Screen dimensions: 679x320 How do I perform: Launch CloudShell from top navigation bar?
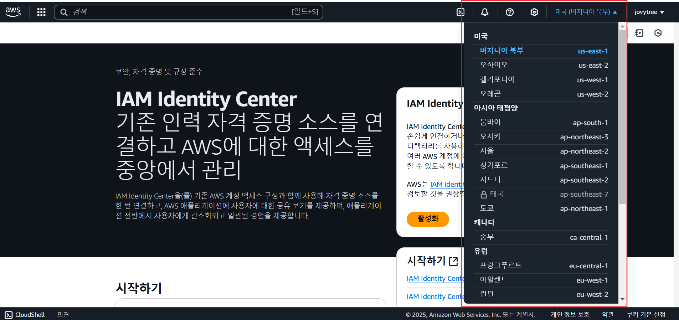460,12
